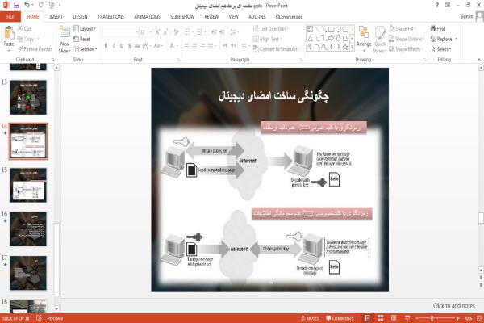The width and height of the screenshot is (484, 323).
Task: Switch to the REVIEW tab
Action: pyautogui.click(x=211, y=17)
